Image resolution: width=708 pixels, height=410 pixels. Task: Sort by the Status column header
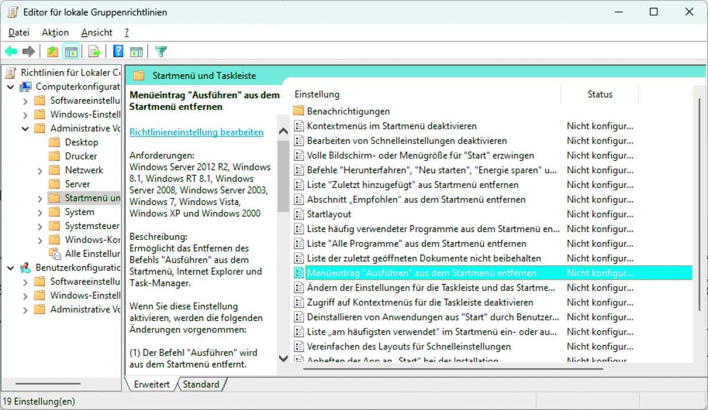[600, 94]
